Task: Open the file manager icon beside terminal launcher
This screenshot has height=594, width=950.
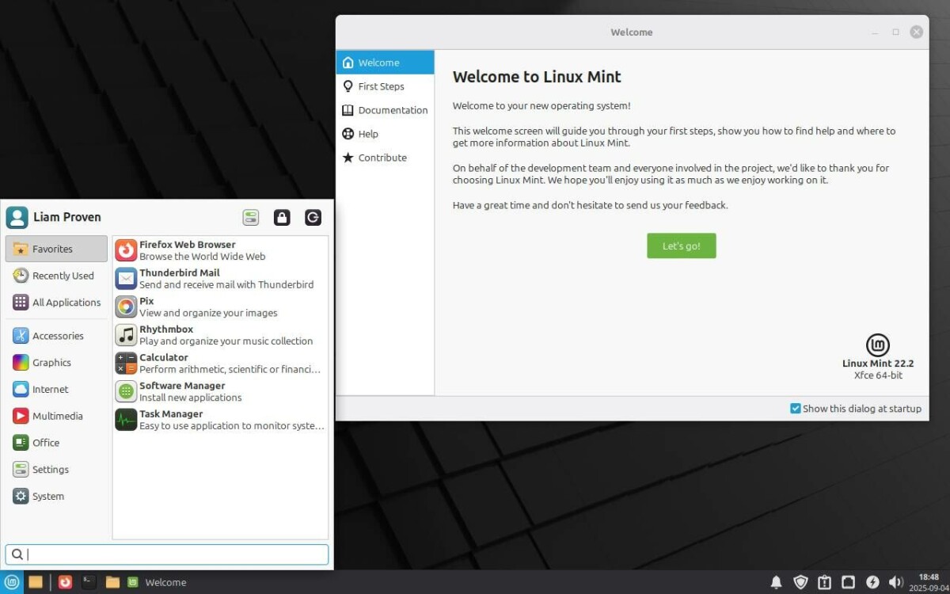Action: 112,582
